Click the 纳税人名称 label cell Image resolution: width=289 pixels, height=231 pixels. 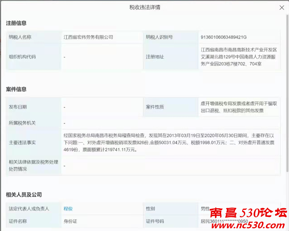click(20, 37)
